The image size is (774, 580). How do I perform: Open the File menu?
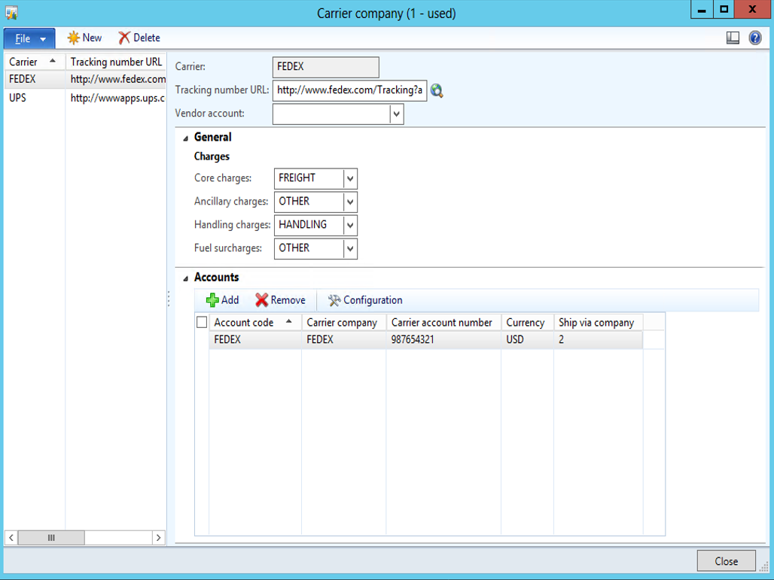[x=29, y=38]
